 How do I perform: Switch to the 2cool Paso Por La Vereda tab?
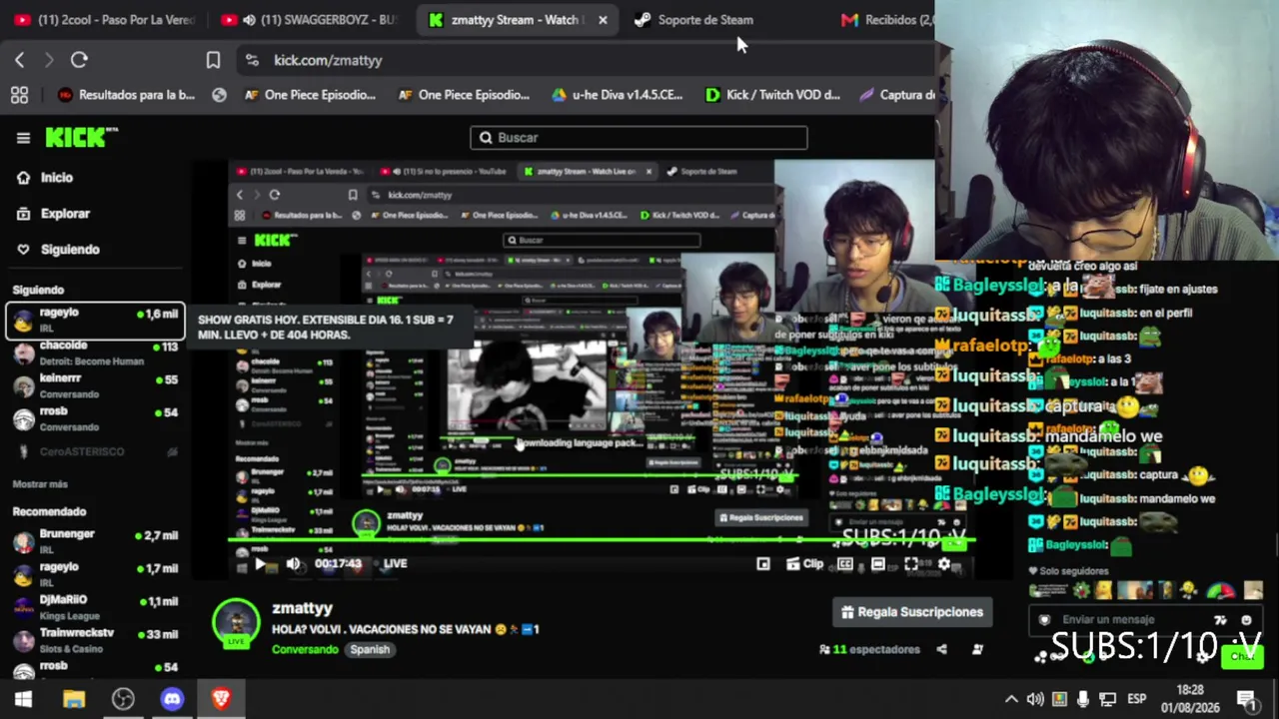point(103,20)
